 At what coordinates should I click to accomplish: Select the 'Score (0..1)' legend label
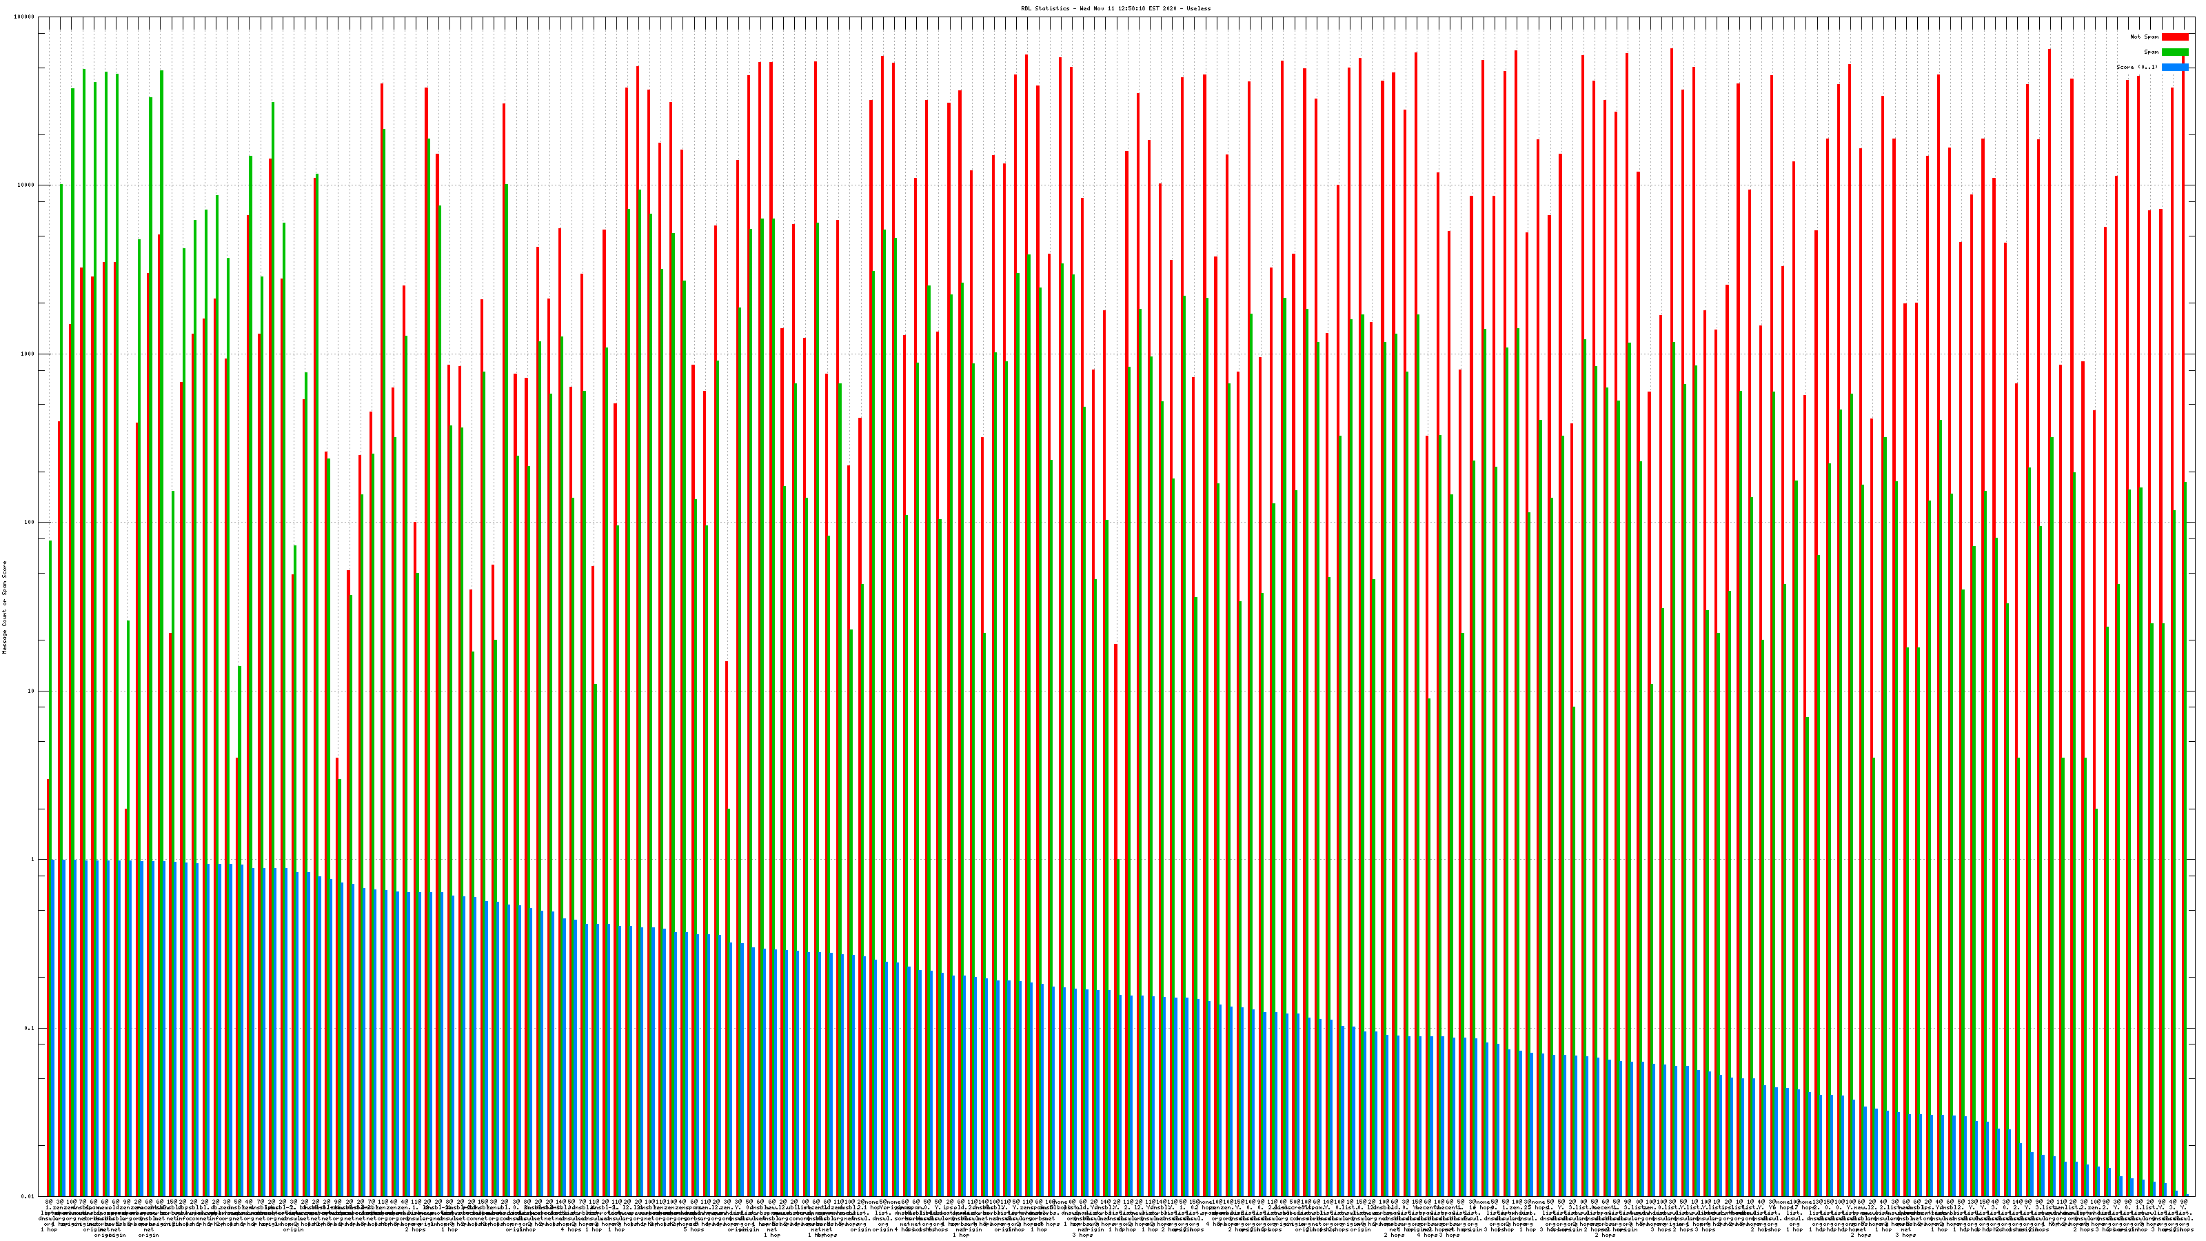tap(2136, 67)
